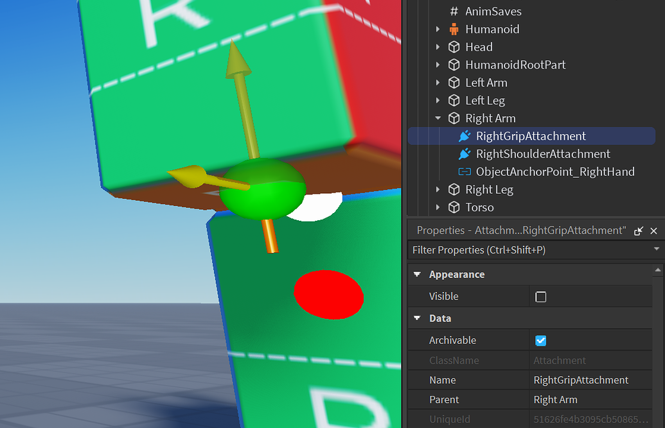
Task: Disable the Archivable checkbox
Action: 540,340
